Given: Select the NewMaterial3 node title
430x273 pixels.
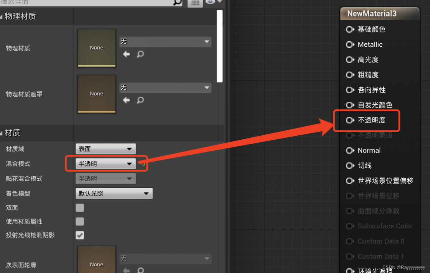Looking at the screenshot, I should (372, 14).
